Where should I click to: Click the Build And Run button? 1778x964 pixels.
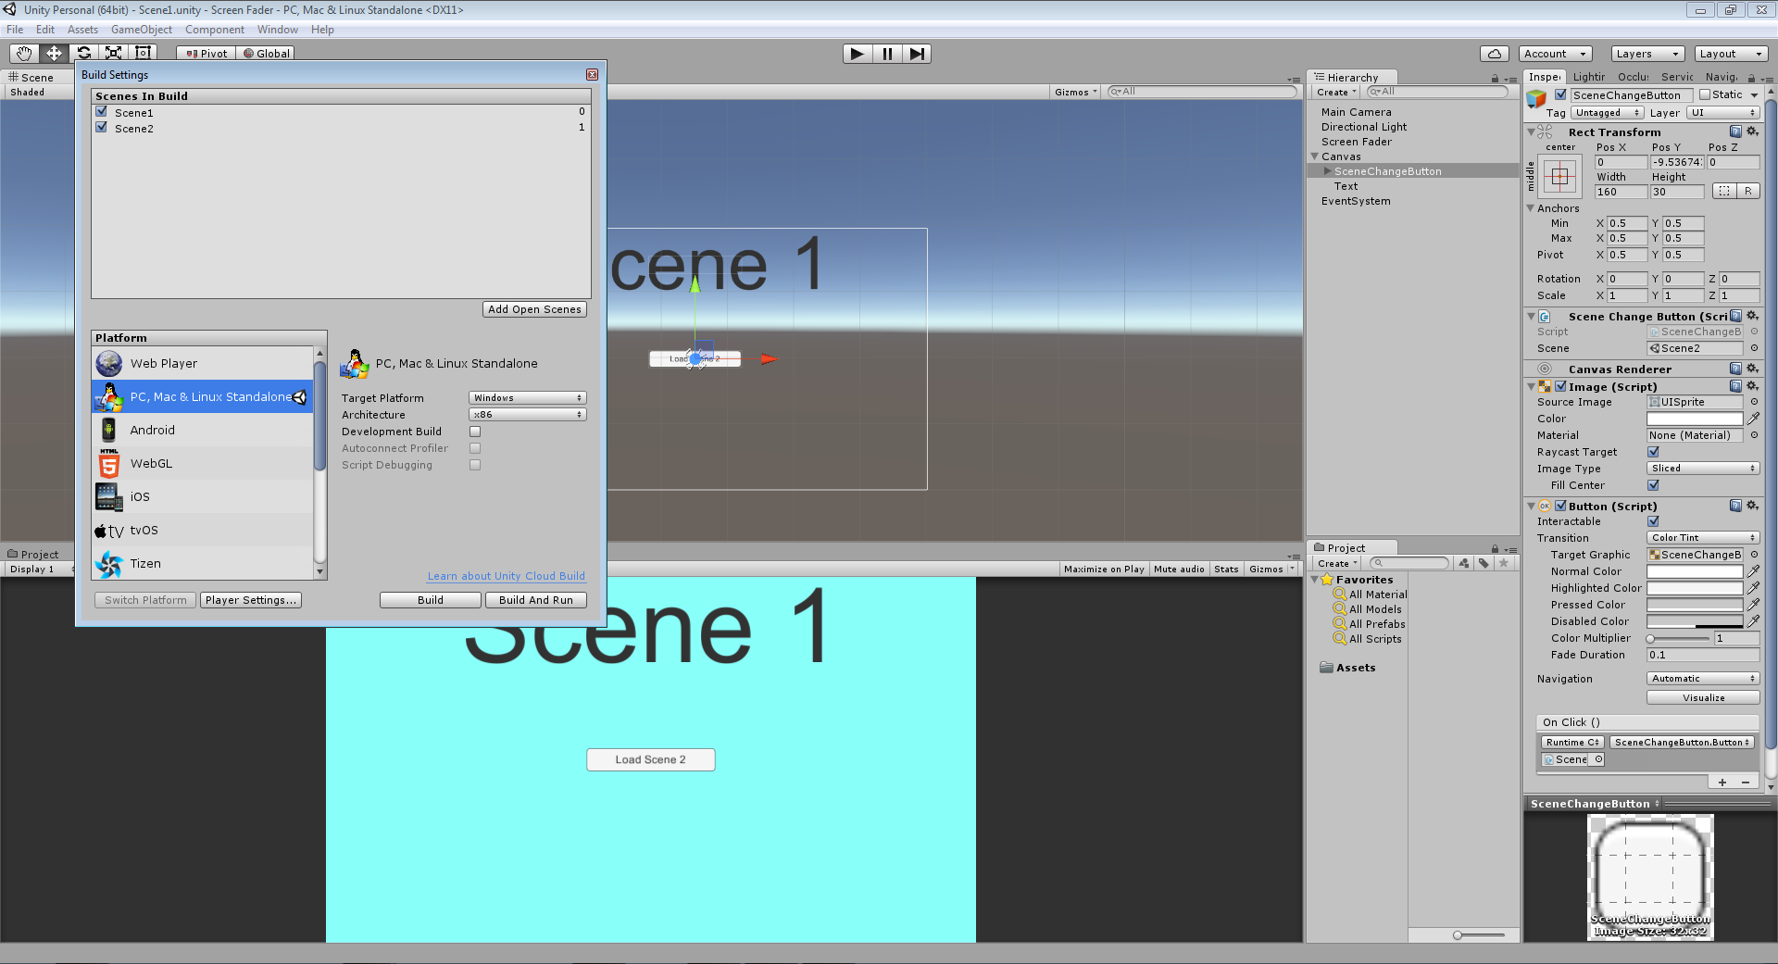click(536, 600)
